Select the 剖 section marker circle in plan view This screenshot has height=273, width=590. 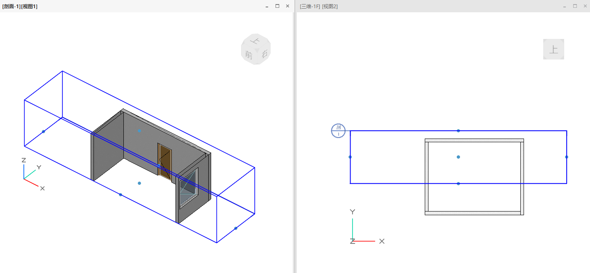coord(338,131)
